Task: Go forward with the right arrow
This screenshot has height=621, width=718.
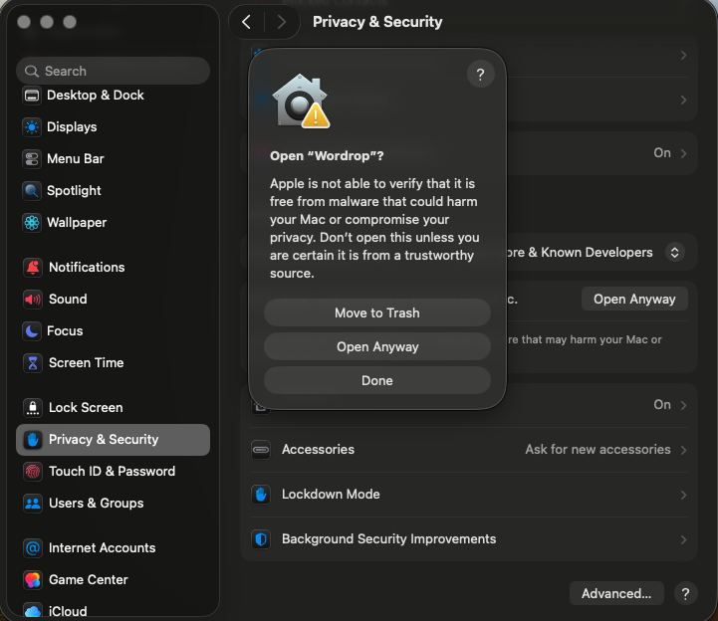Action: 282,22
